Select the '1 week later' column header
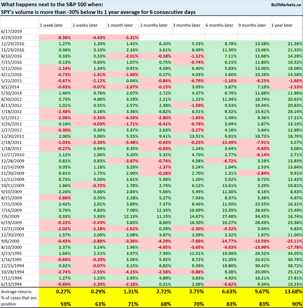Screen dimensions: 303x308 point(52,25)
